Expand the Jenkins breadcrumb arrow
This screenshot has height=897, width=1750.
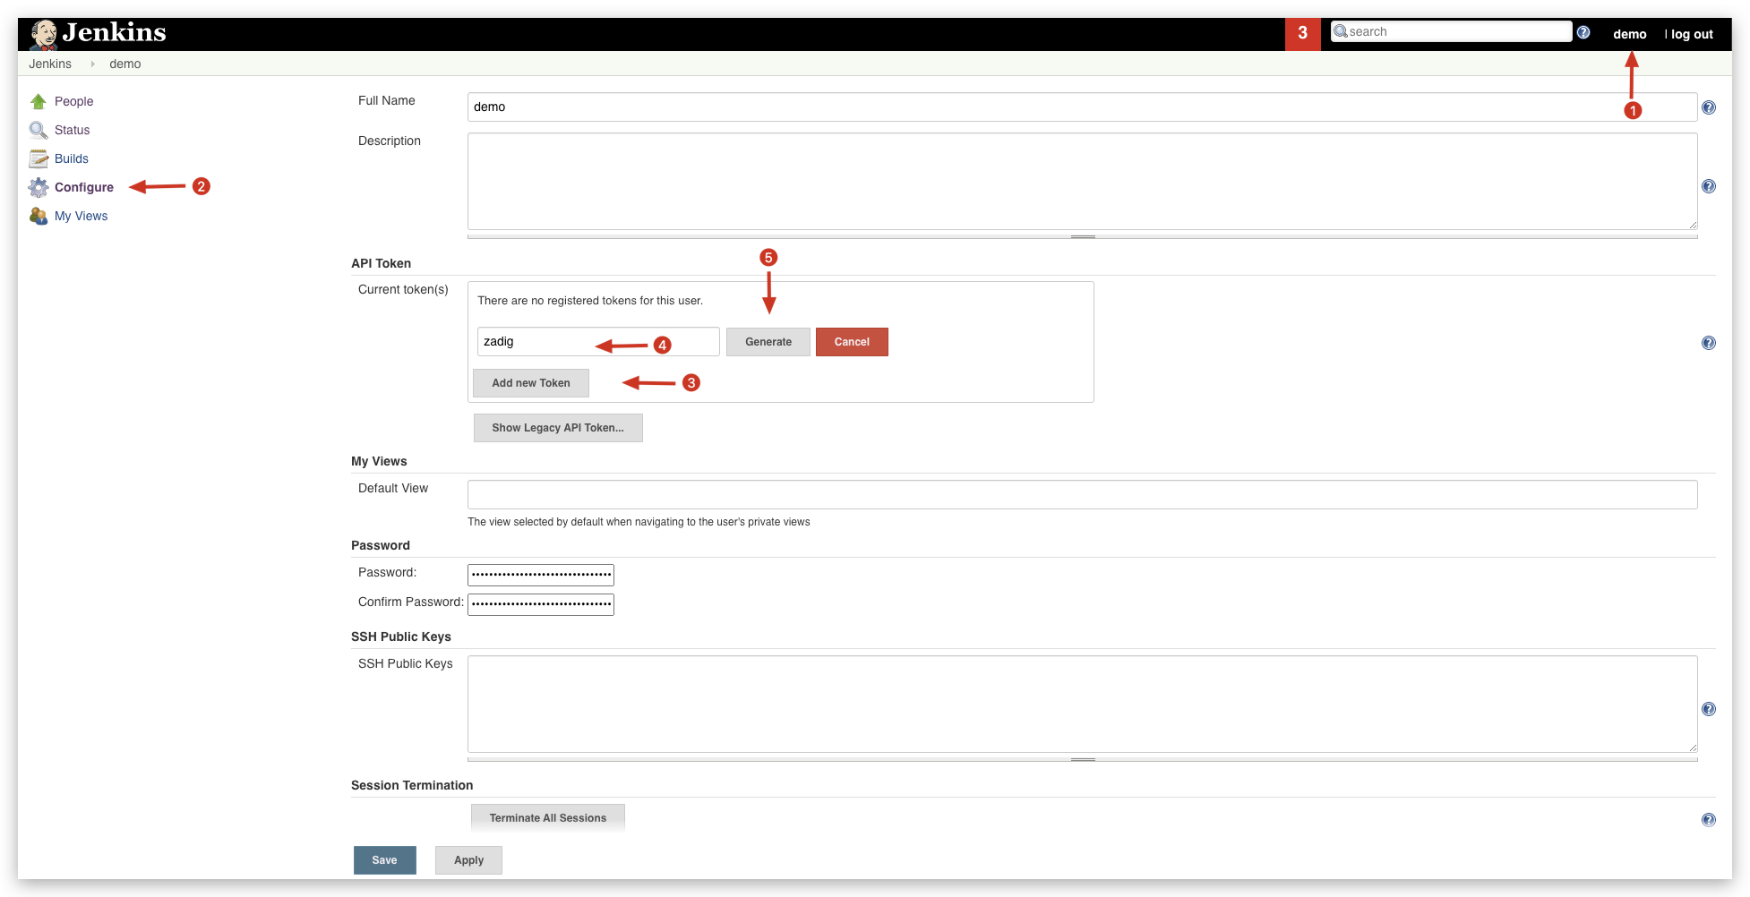tap(92, 64)
